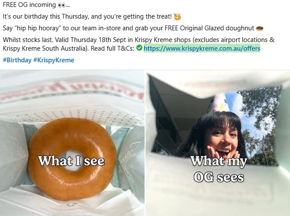Click the red Krispy Kreme logo on the bag
Viewport: 290px width, 216px height.
[x=72, y=90]
